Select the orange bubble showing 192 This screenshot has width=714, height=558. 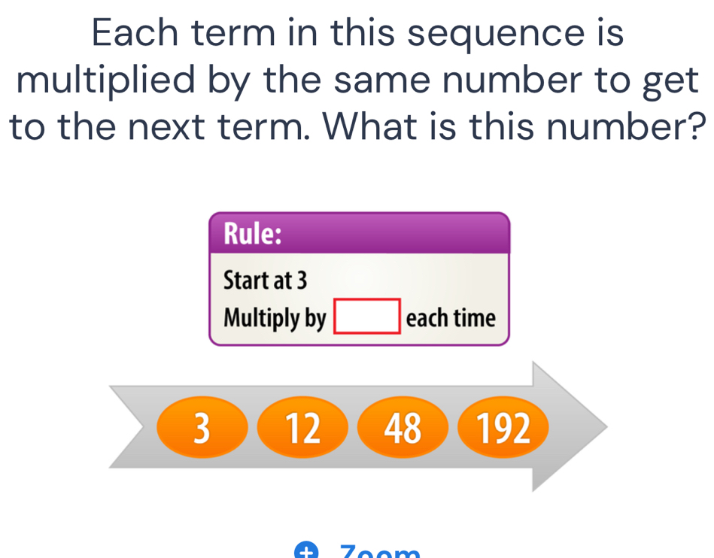pyautogui.click(x=503, y=427)
